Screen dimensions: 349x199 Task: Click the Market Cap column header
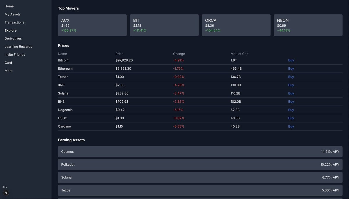(x=239, y=54)
